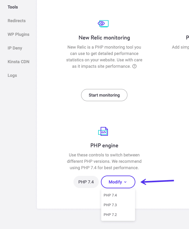The height and width of the screenshot is (229, 189).
Task: Open the Modify PHP version dropdown
Action: 118,182
